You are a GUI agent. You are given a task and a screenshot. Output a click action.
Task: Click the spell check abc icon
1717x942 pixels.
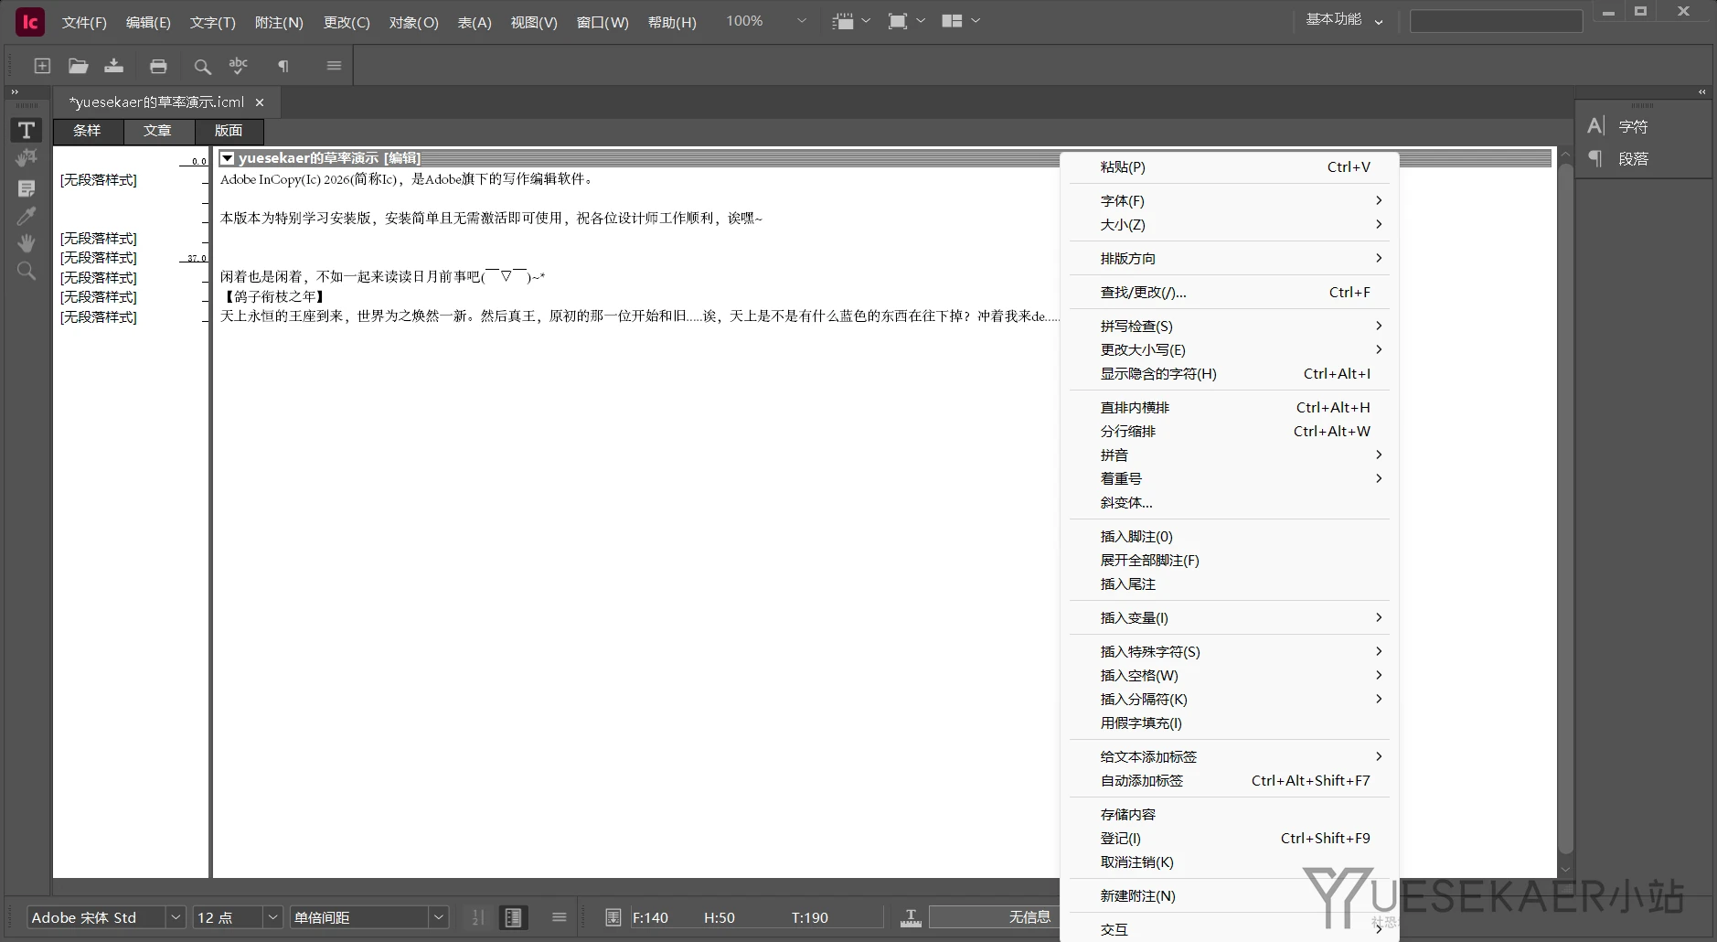239,66
